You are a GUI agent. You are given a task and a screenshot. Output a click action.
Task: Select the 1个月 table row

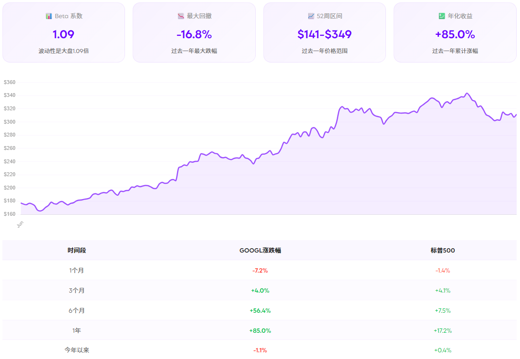click(76, 270)
